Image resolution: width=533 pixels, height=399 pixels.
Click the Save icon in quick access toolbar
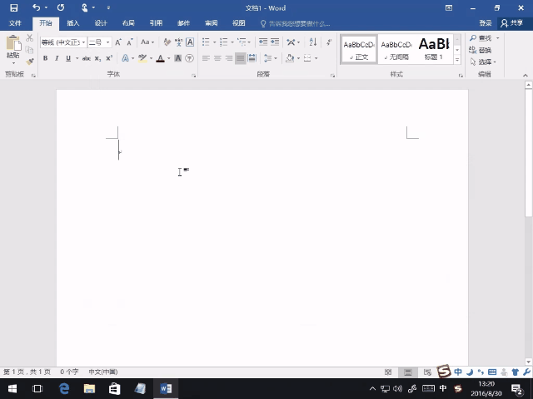tap(13, 7)
